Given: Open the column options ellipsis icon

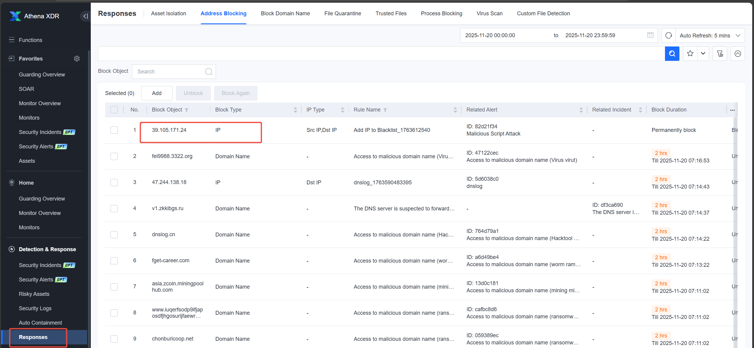Looking at the screenshot, I should (x=732, y=110).
